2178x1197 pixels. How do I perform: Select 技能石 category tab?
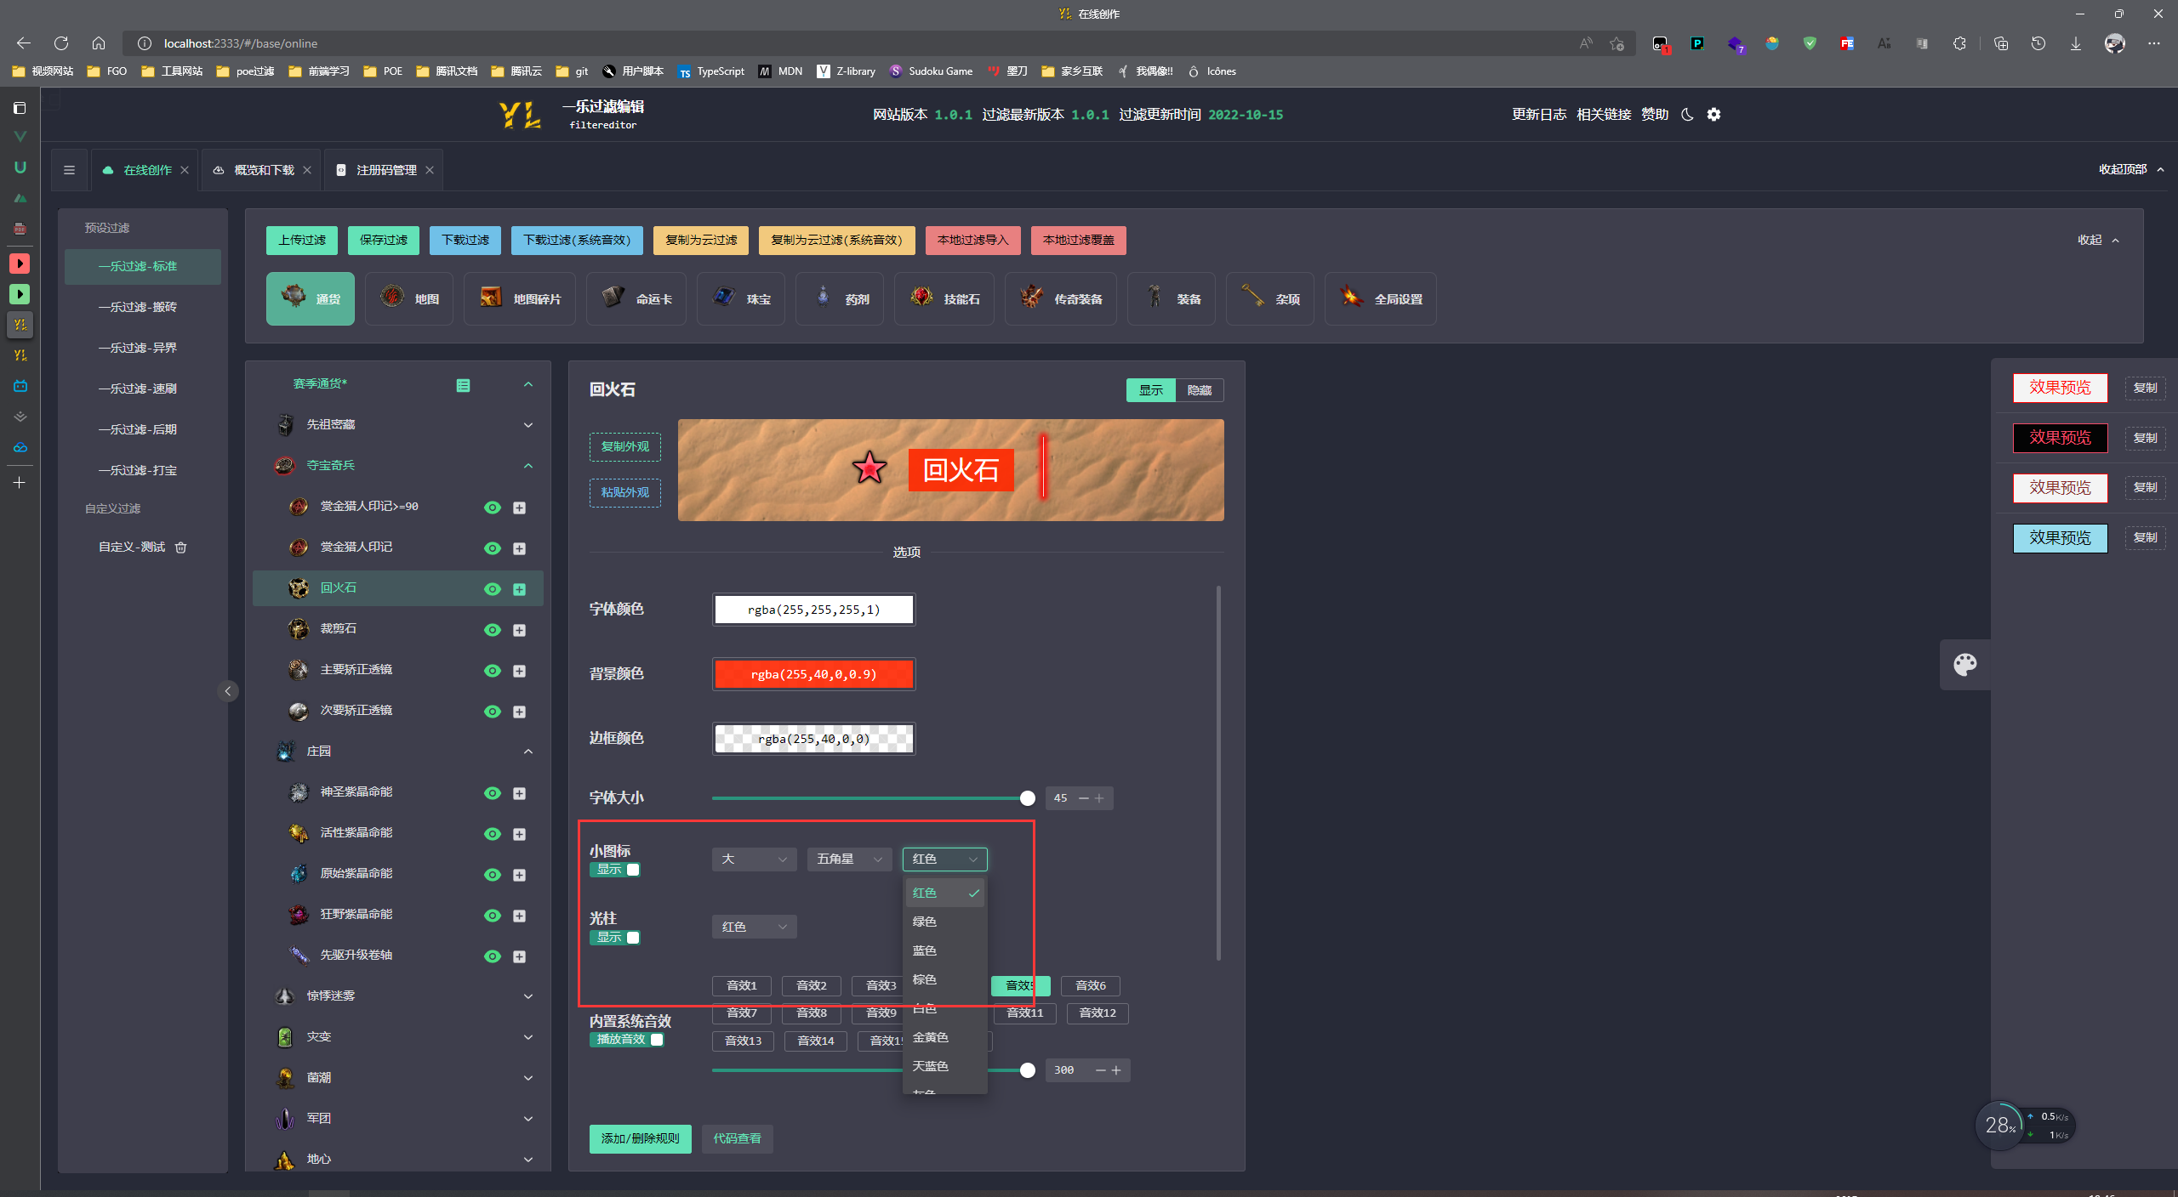[x=944, y=298]
